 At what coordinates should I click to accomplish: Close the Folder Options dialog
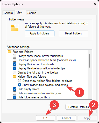[x=95, y=4]
